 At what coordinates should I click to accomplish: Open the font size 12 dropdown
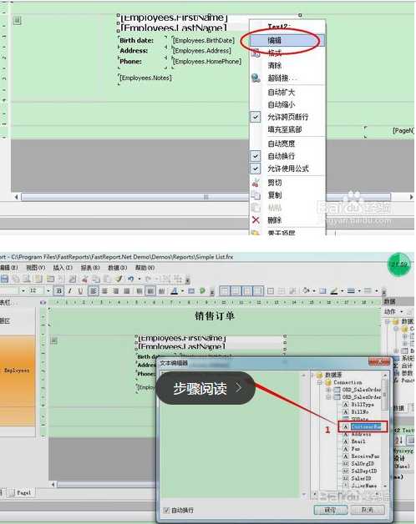48,290
